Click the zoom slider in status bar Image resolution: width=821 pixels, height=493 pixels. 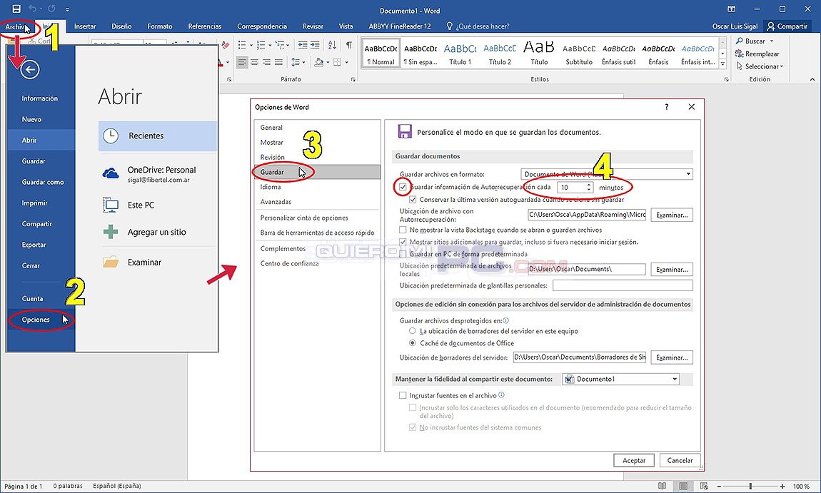tap(750, 486)
